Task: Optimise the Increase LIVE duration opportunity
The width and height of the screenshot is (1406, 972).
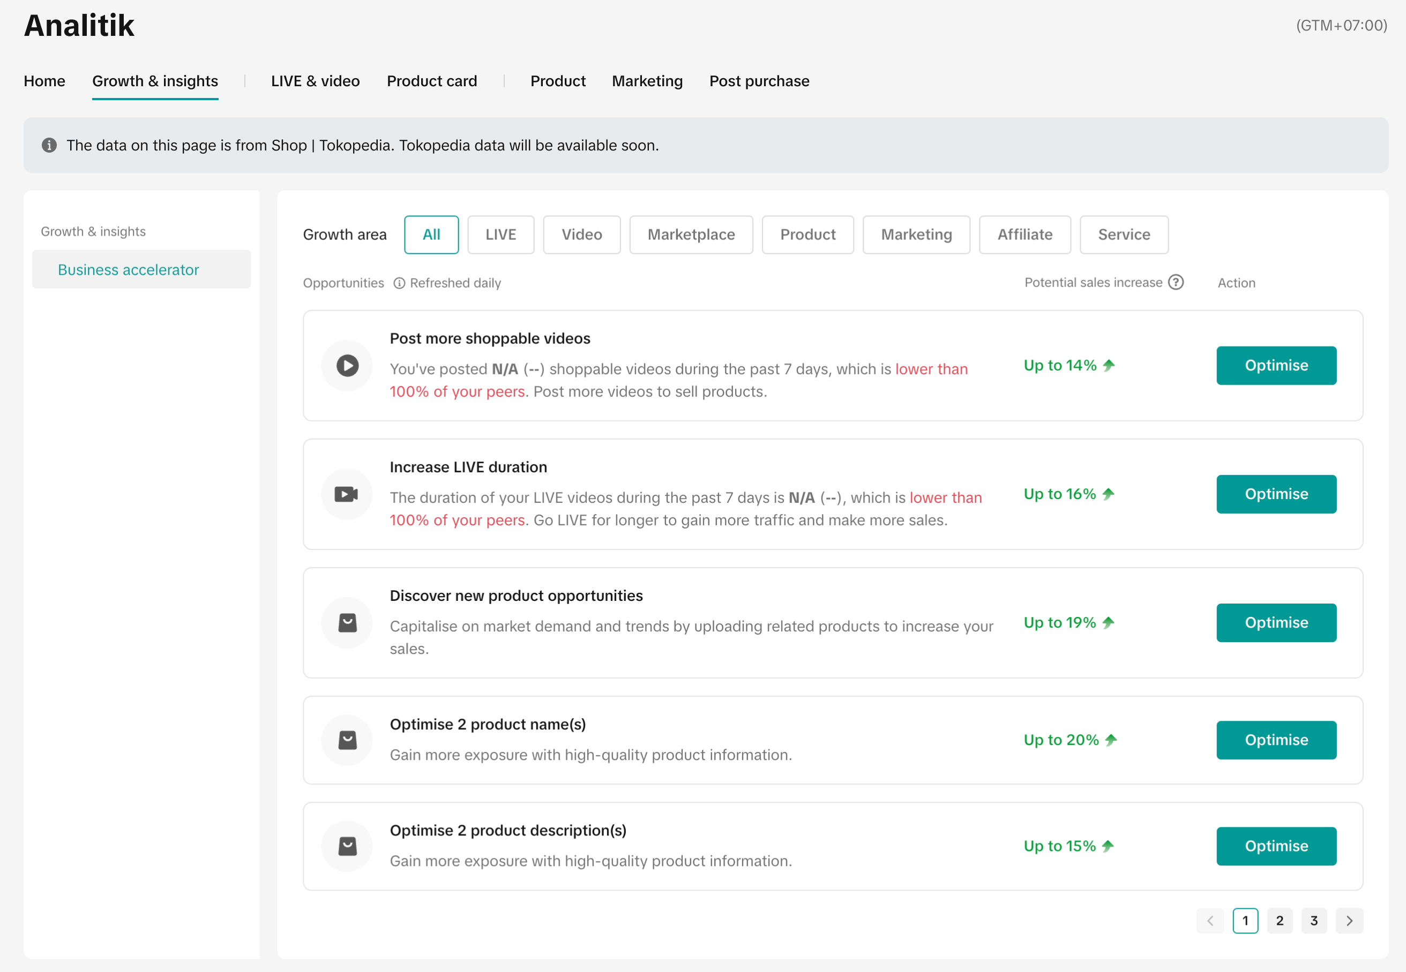Action: coord(1276,494)
